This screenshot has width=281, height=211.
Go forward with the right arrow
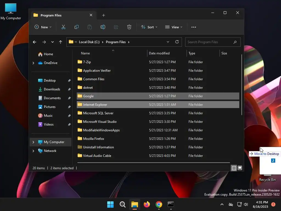(44, 42)
